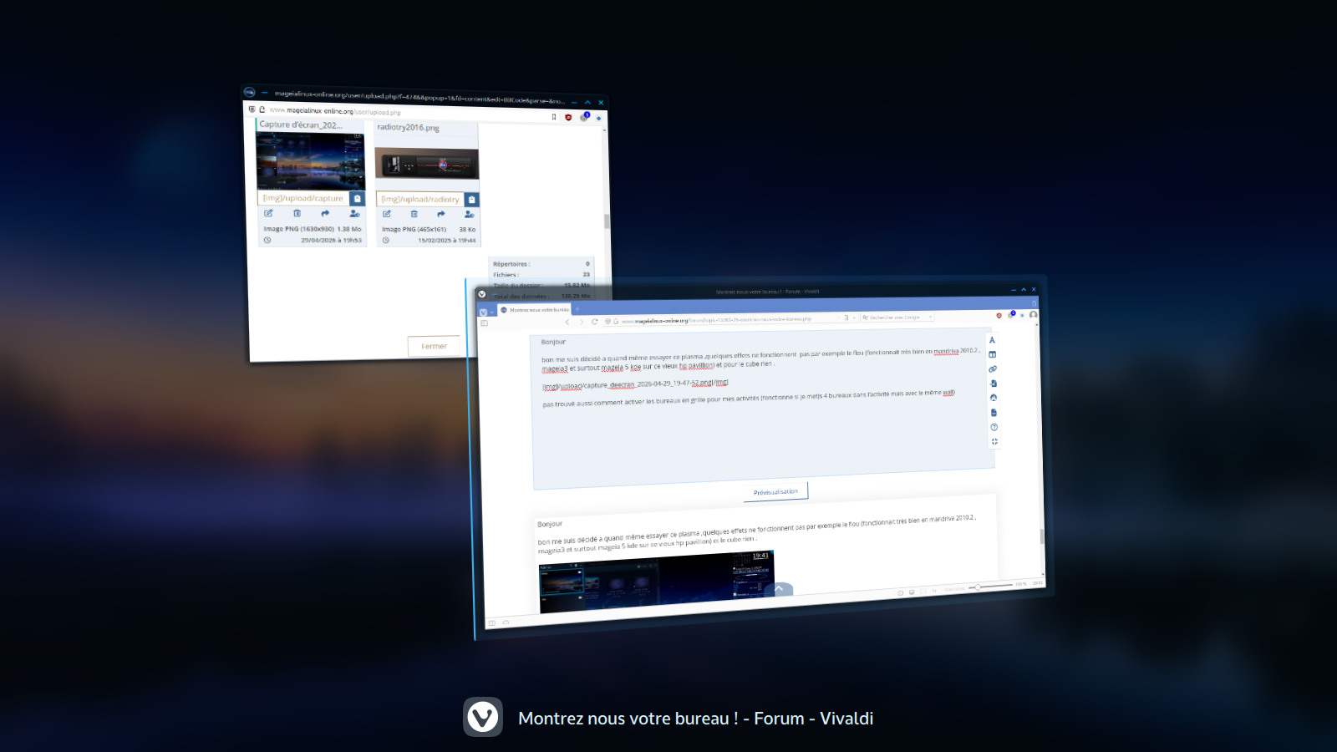Click the Google search field in forum window
This screenshot has height=752, width=1337.
coord(897,318)
